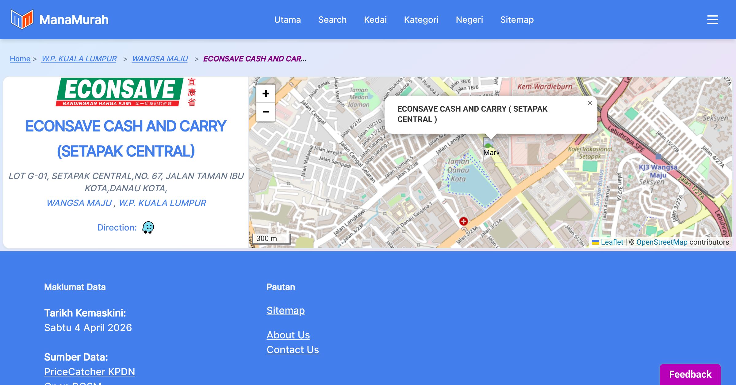
Task: Open the OpenStreetMap attribution link
Action: tap(661, 242)
